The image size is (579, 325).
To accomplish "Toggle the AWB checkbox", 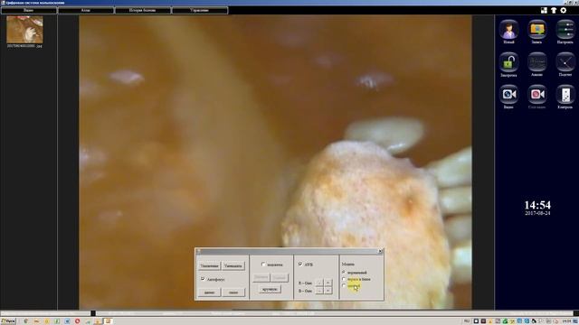I will (x=300, y=264).
